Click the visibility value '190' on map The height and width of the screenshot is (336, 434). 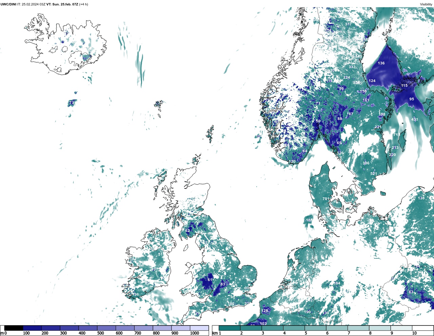[307, 312]
